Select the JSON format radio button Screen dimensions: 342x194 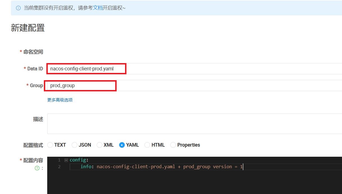(x=74, y=145)
